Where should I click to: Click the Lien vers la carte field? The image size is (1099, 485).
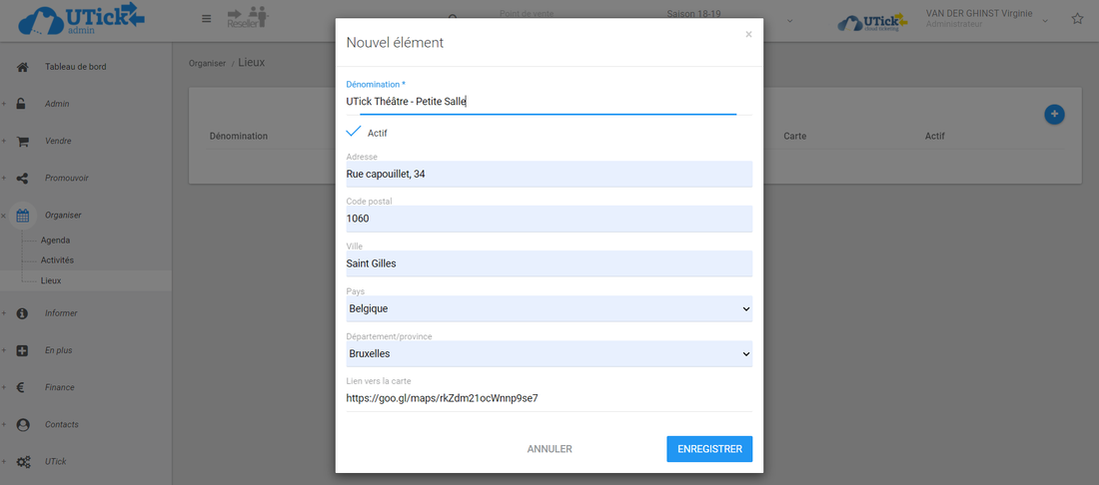click(x=548, y=397)
